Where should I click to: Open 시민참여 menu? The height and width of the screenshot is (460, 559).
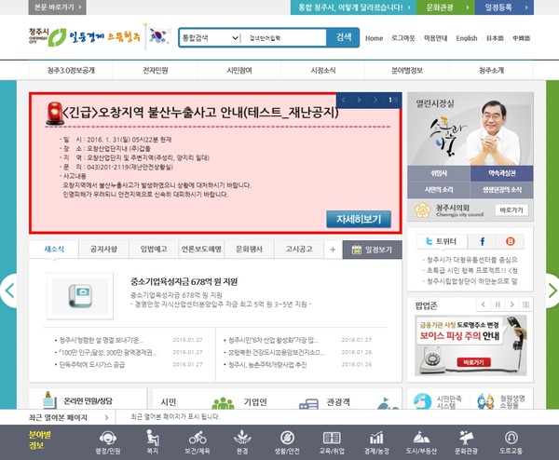[x=239, y=70]
